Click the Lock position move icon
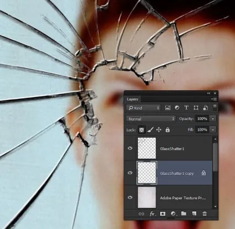 [159, 130]
